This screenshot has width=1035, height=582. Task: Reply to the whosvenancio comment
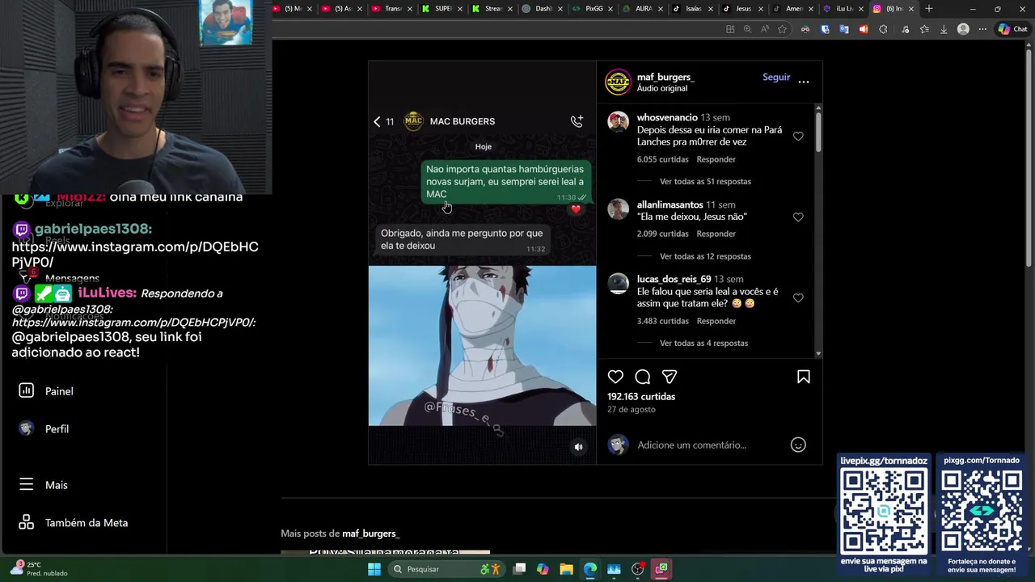(716, 159)
